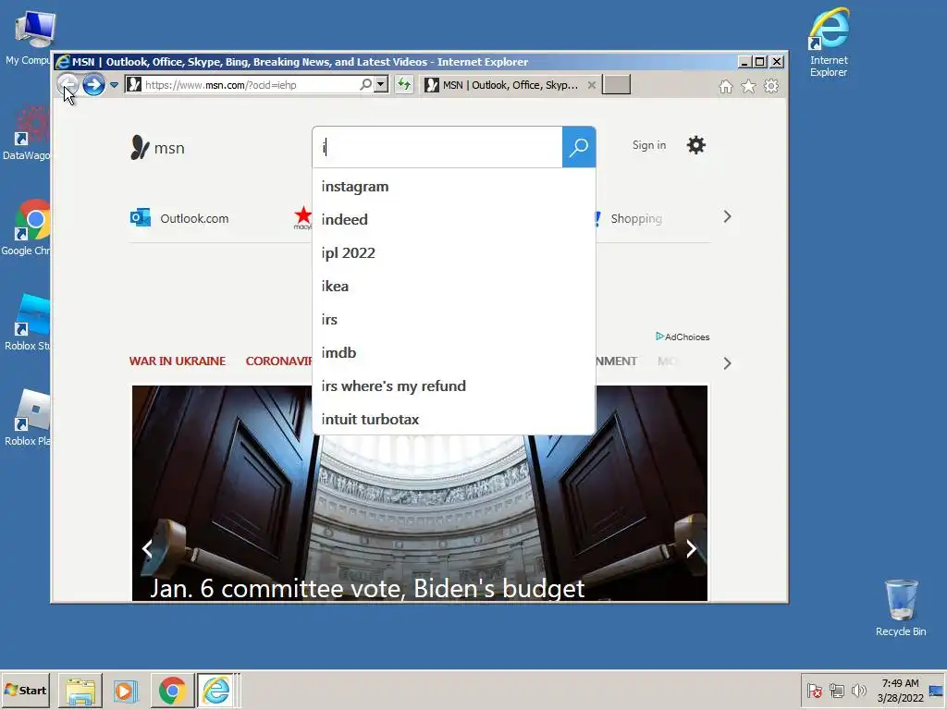Open the Start menu

tap(25, 690)
